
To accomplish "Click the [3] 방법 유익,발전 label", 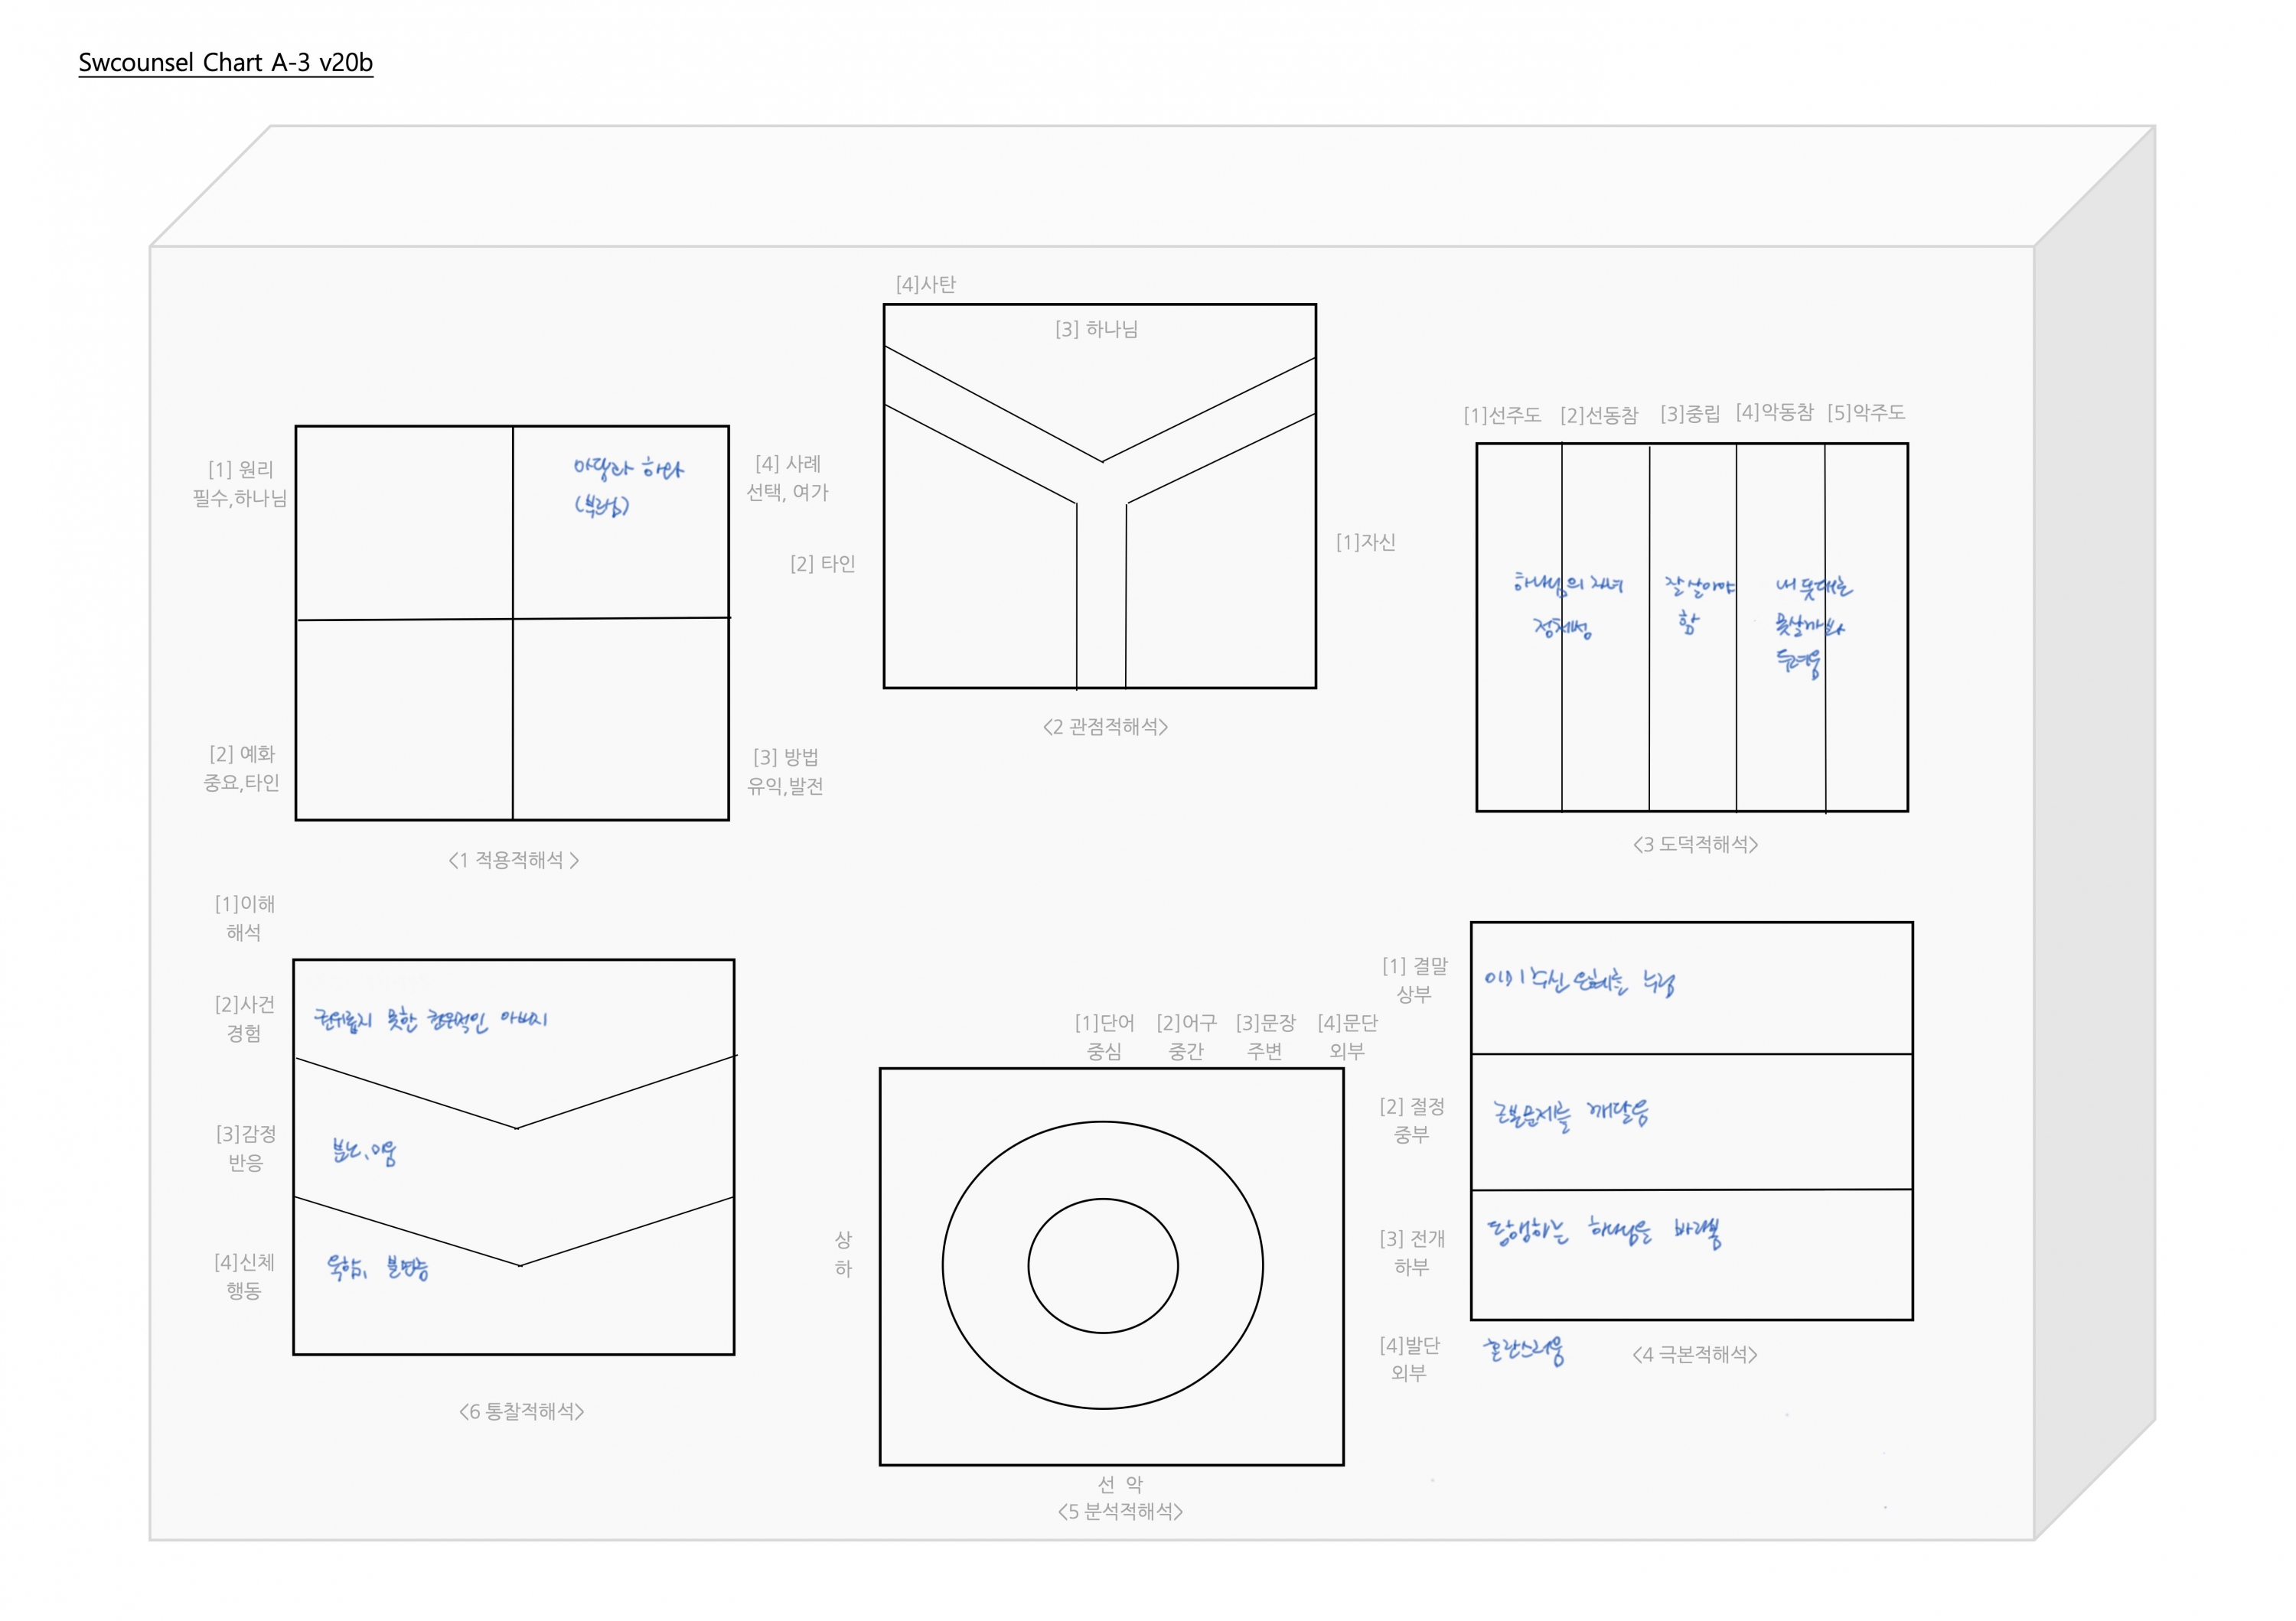I will click(x=785, y=772).
